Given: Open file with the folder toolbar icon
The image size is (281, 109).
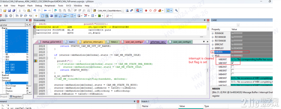Looking at the screenshot, I should [5, 11].
